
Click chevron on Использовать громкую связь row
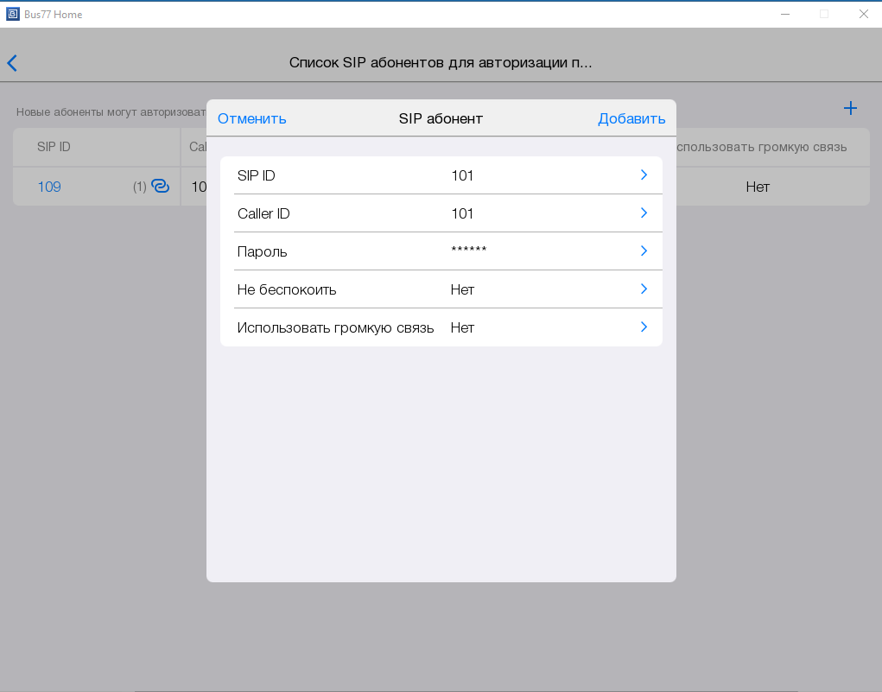644,327
